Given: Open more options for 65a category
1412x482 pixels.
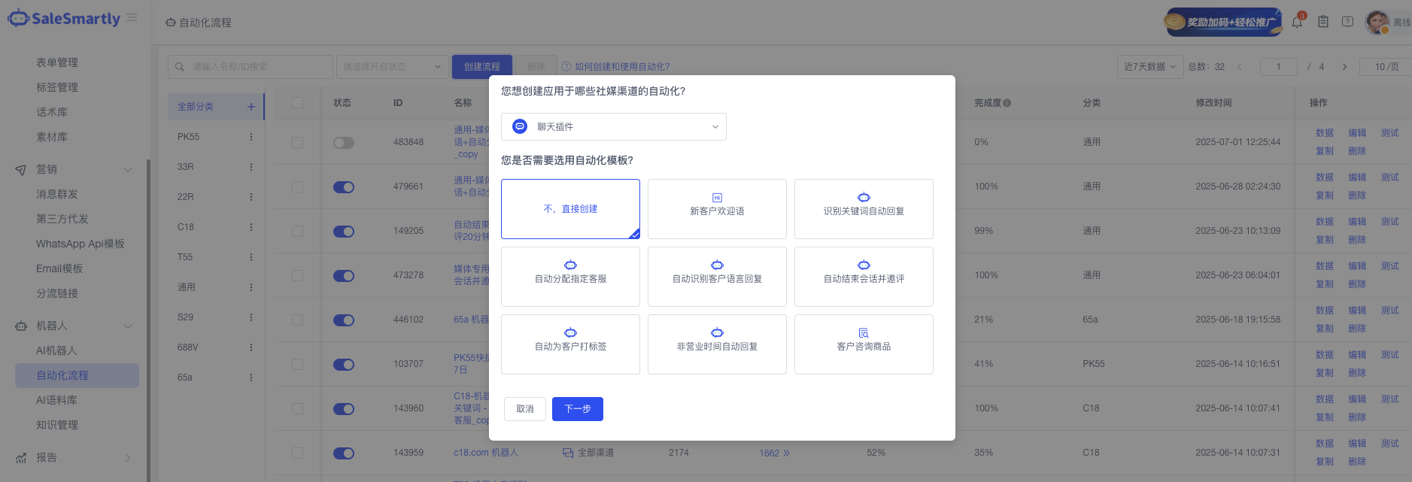Looking at the screenshot, I should (x=251, y=377).
